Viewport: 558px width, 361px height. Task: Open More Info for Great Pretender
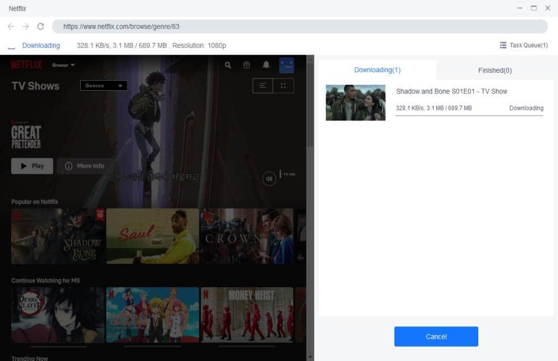click(84, 166)
